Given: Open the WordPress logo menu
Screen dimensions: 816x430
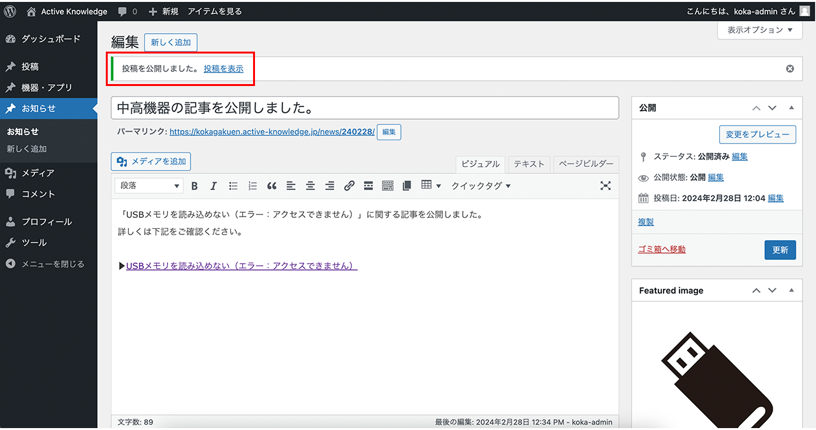Looking at the screenshot, I should click(x=10, y=11).
